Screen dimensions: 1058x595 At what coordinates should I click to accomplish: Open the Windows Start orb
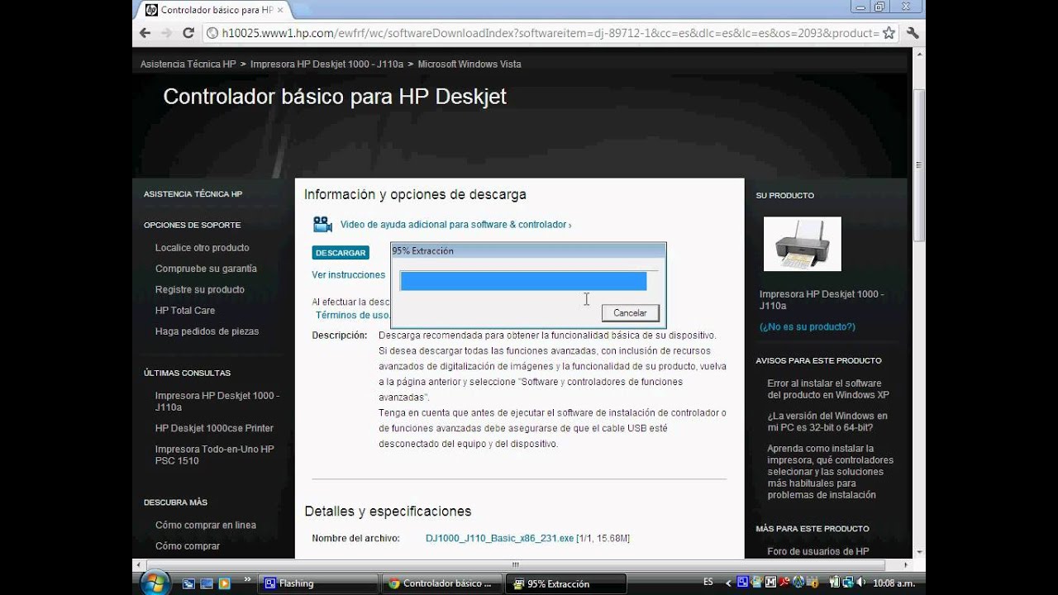(x=154, y=583)
